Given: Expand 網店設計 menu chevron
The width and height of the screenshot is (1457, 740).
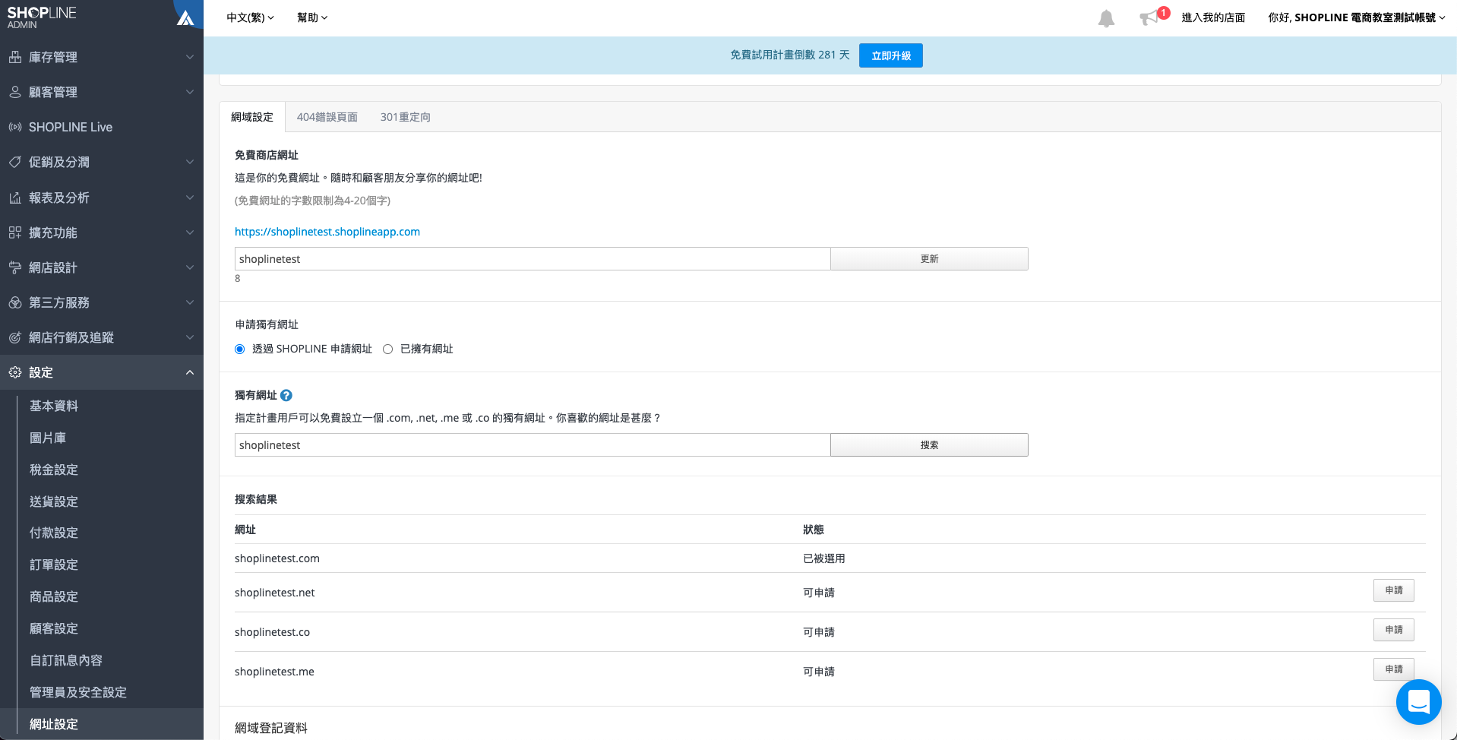Looking at the screenshot, I should [x=190, y=267].
